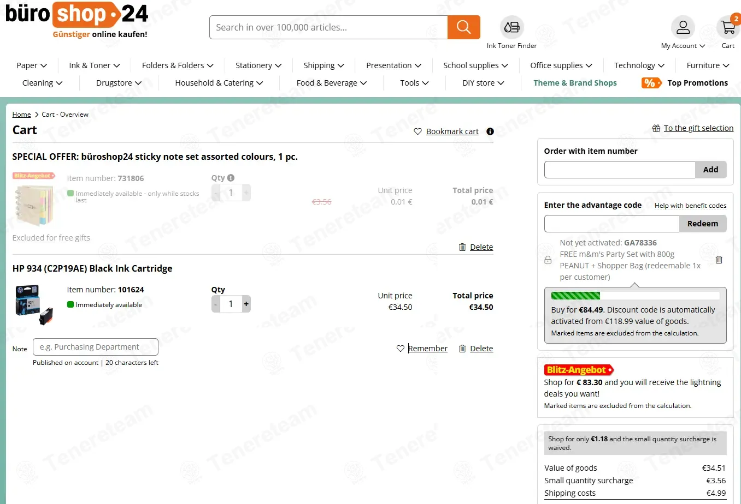This screenshot has width=741, height=504.
Task: Click the Home breadcrumb link
Action: click(x=21, y=115)
